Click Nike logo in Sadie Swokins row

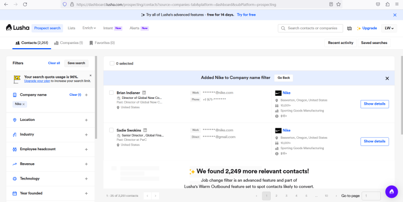(x=278, y=130)
